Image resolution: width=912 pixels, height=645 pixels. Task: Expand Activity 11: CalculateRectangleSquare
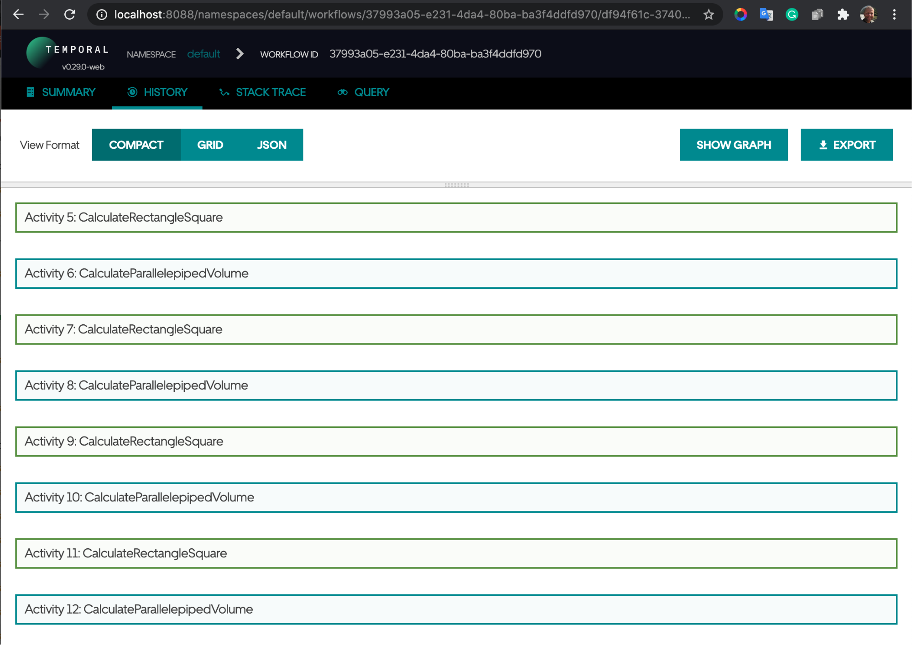click(456, 553)
